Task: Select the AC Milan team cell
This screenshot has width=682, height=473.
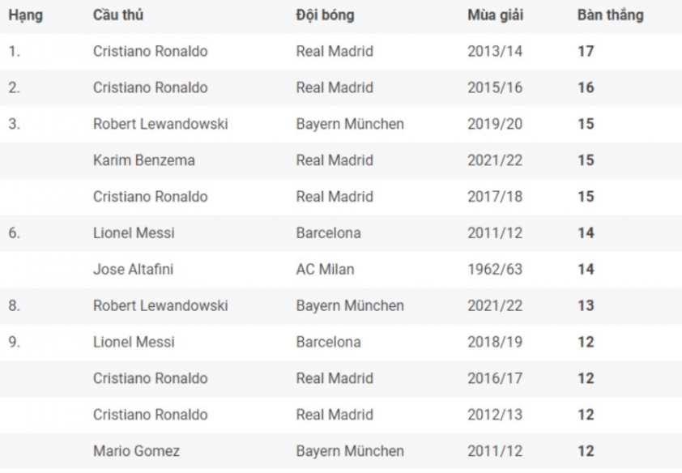Action: pyautogui.click(x=325, y=269)
